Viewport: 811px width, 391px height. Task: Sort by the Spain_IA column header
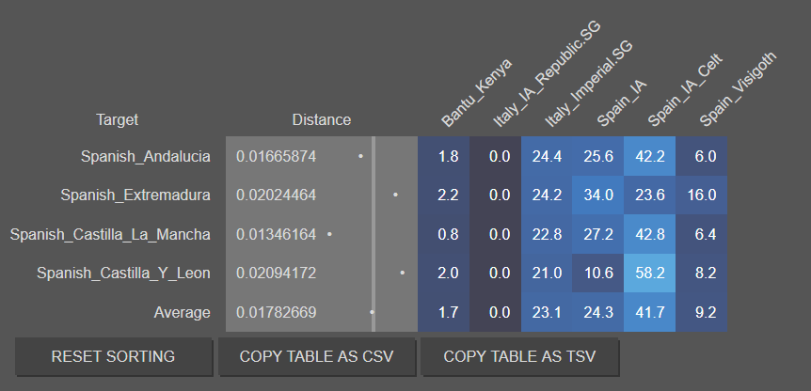pos(622,103)
